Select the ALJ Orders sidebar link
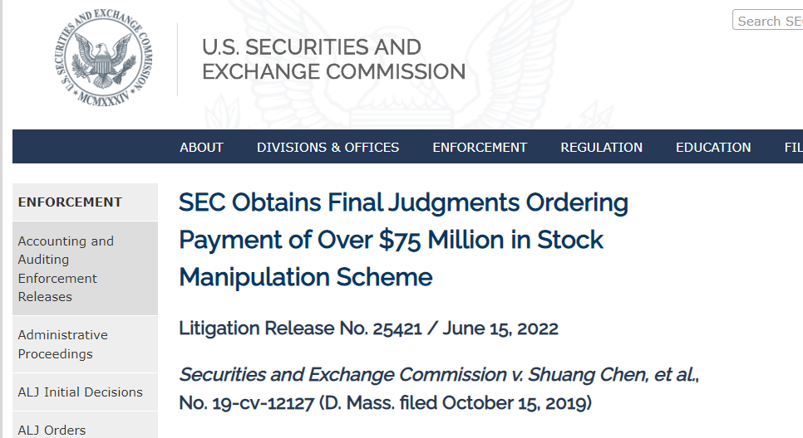The height and width of the screenshot is (438, 803). pos(52,429)
